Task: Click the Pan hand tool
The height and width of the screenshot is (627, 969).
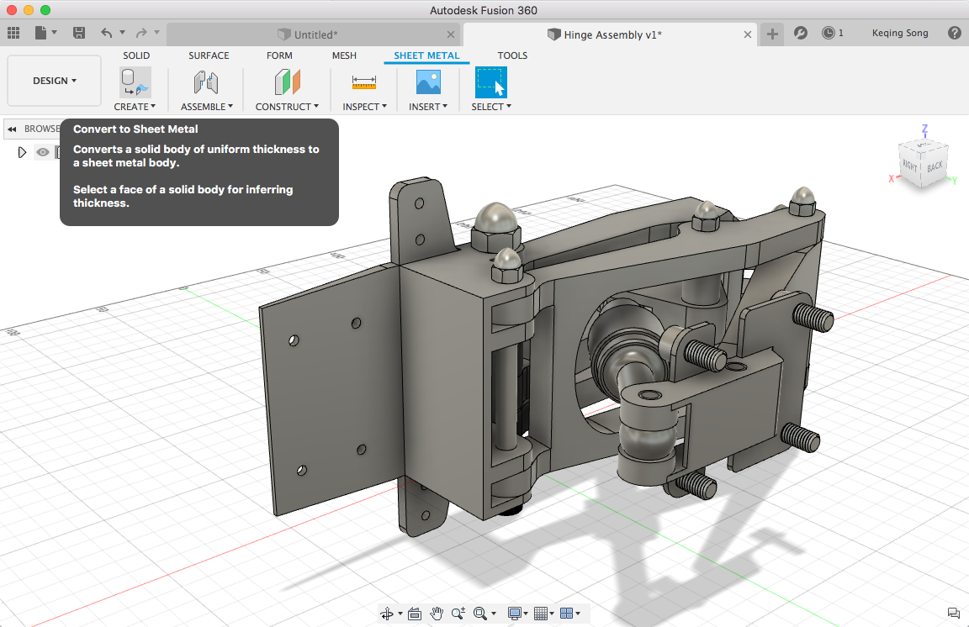Action: 437,614
